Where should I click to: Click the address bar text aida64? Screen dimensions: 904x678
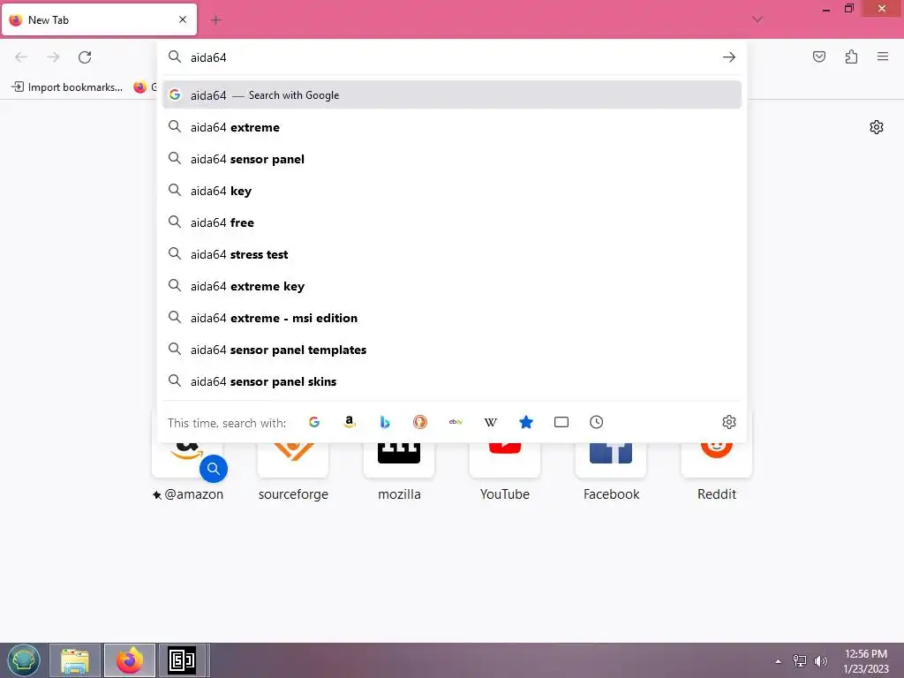[208, 57]
